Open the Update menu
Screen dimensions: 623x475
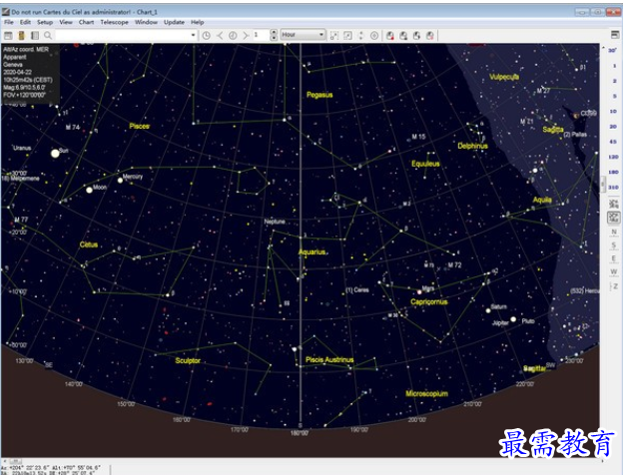tap(174, 22)
